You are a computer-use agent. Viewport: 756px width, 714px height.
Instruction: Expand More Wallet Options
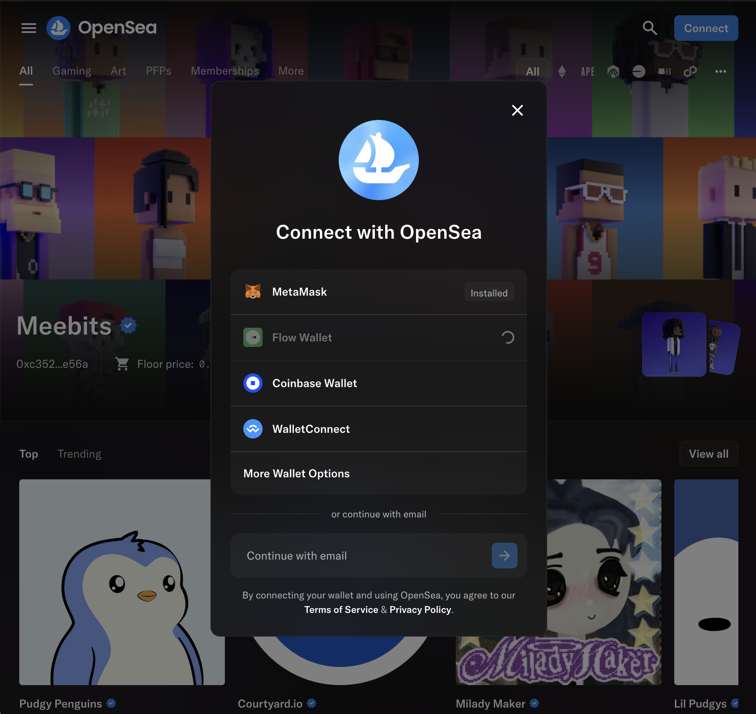[x=379, y=473]
